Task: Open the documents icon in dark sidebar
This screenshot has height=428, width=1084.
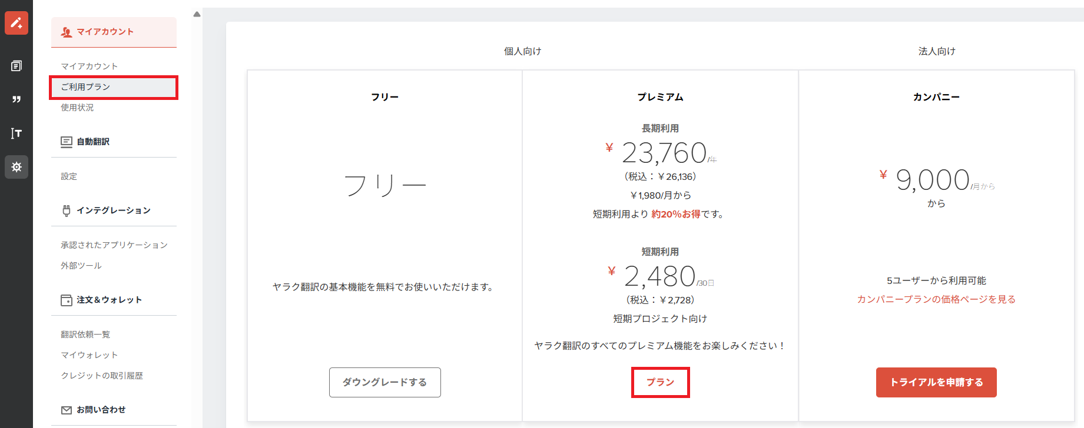Action: (x=16, y=66)
